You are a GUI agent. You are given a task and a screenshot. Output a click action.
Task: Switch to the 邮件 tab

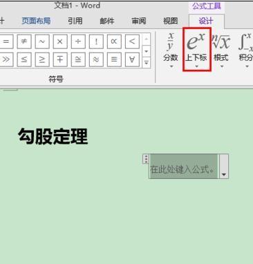click(107, 21)
